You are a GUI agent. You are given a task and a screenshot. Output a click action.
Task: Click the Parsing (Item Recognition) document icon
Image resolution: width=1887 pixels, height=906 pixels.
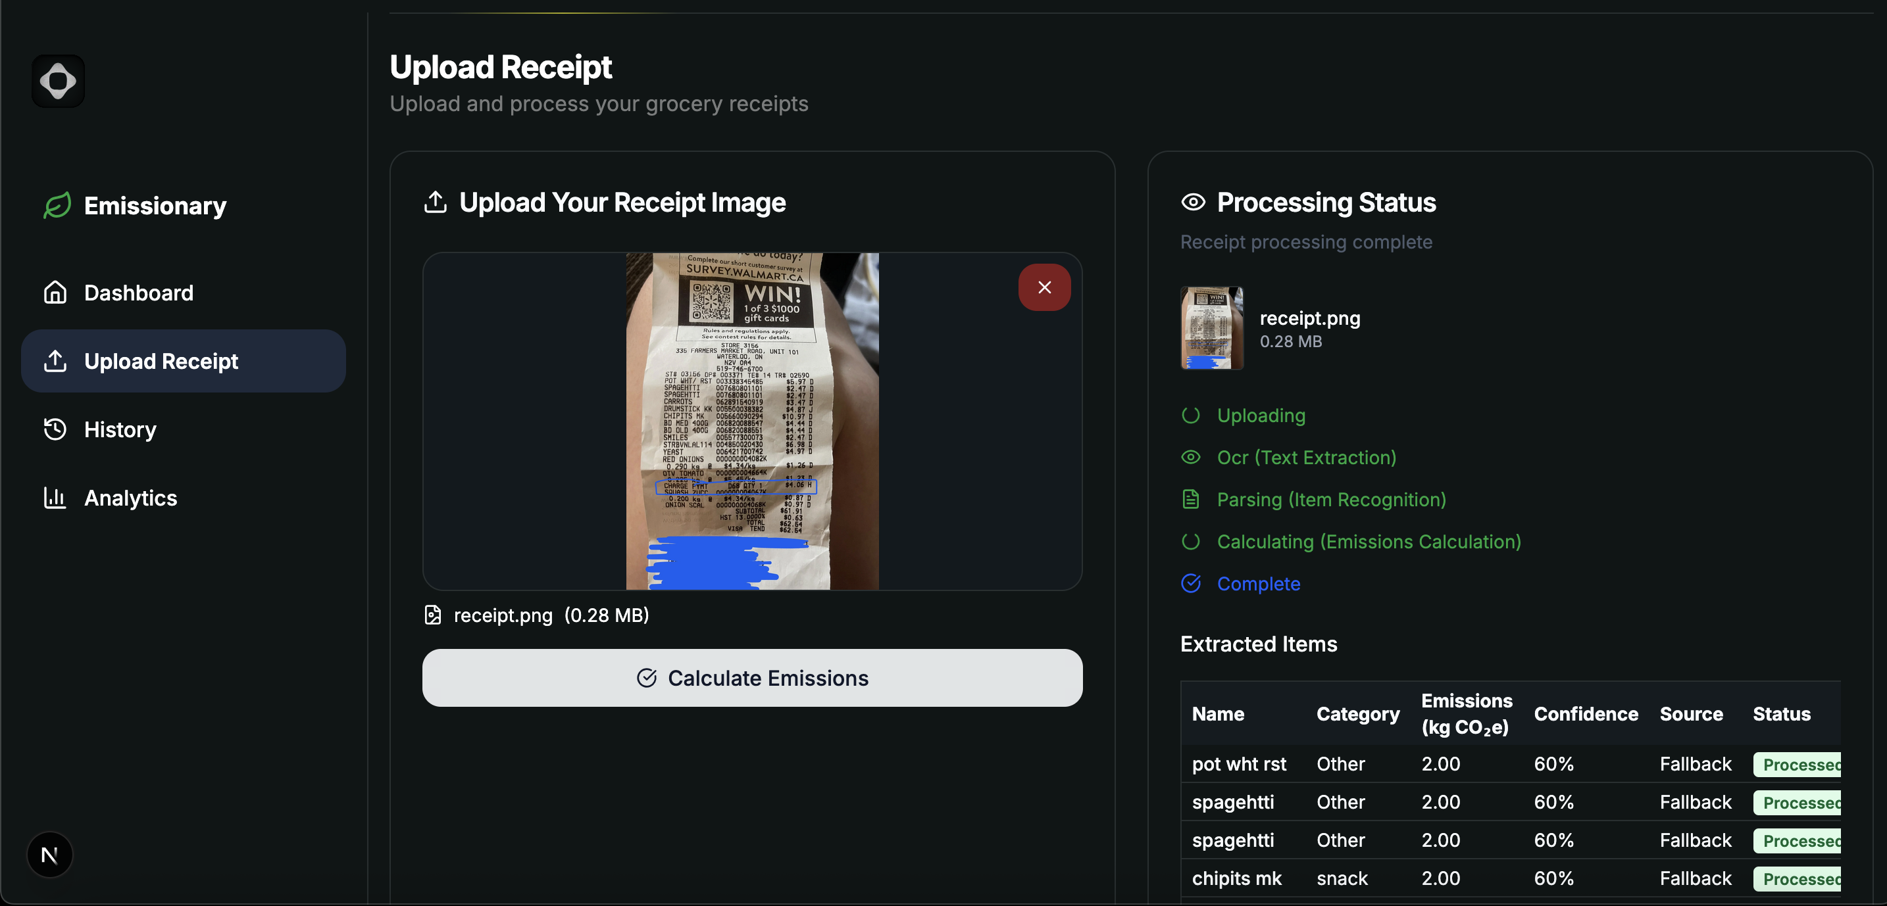1190,499
